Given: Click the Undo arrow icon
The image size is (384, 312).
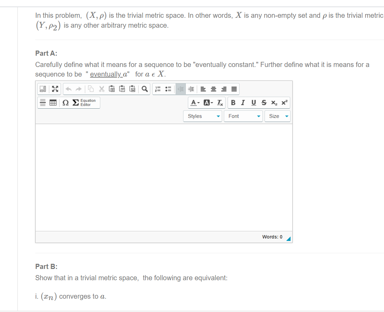Looking at the screenshot, I should [68, 89].
